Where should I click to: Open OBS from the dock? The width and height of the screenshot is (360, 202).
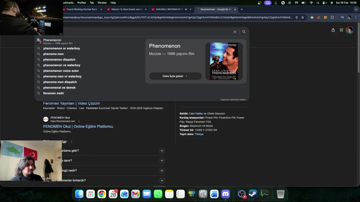(x=242, y=194)
